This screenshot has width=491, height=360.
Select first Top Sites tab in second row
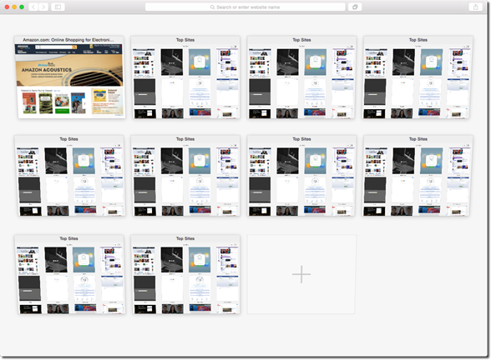pyautogui.click(x=68, y=176)
